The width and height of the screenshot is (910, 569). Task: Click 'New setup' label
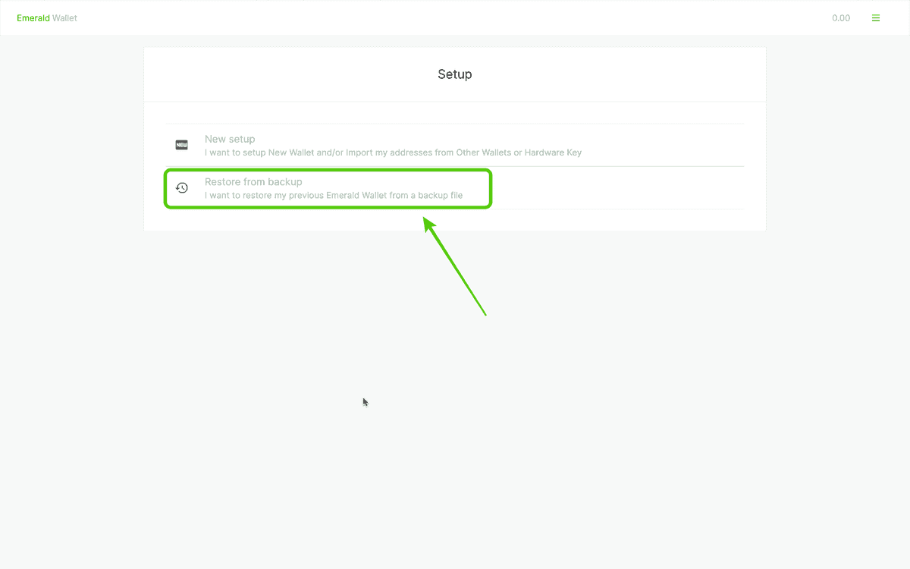coord(230,139)
